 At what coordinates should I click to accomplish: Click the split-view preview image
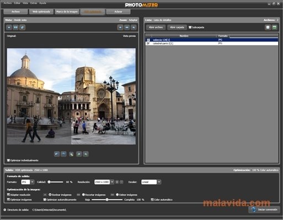71,96
